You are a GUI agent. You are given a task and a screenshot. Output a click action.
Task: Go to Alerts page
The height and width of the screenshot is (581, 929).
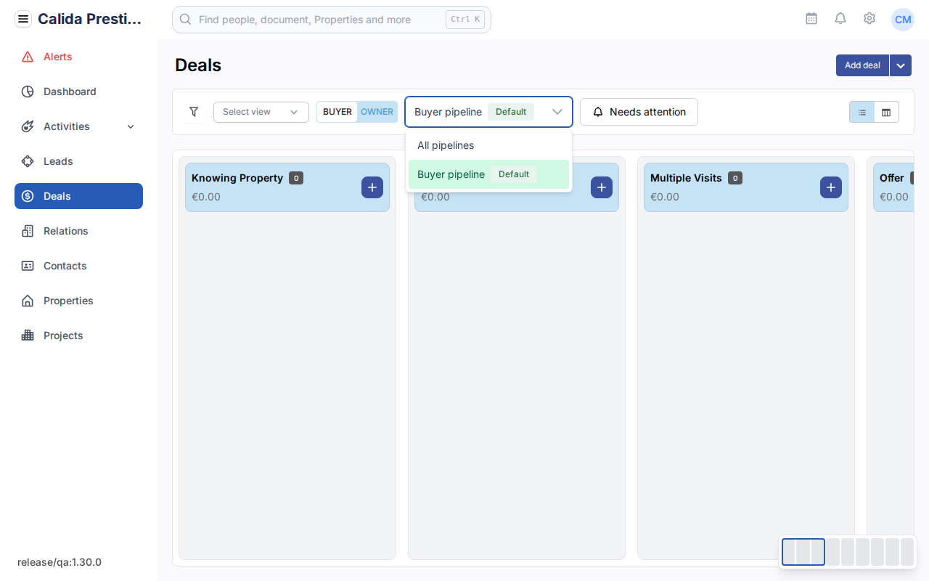point(79,57)
